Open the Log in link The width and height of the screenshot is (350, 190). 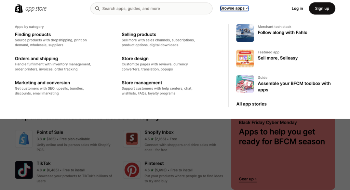297,9
